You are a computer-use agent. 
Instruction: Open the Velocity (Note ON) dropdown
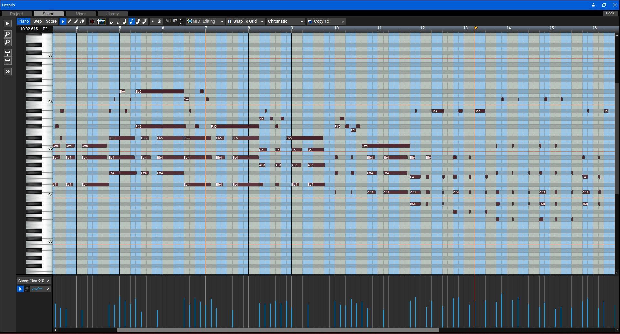(x=34, y=281)
